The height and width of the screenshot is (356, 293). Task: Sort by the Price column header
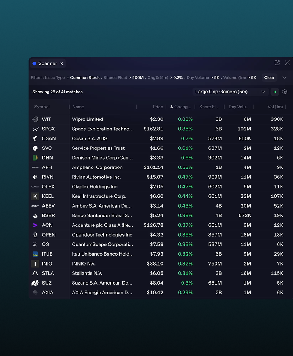(x=158, y=107)
